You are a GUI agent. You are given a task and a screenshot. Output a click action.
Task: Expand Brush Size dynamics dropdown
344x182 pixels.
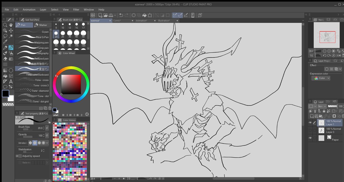pos(47,128)
